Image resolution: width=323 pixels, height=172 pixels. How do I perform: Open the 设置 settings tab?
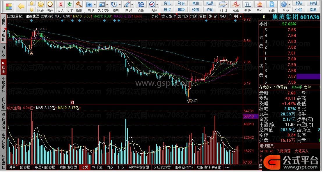click(x=13, y=167)
